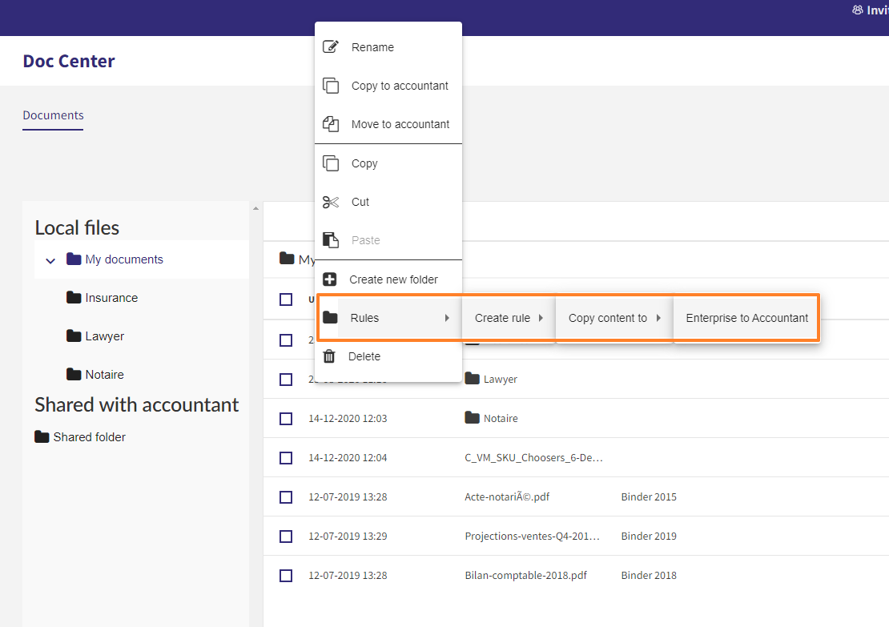Choose Enterprise to Accountant option

tap(746, 318)
